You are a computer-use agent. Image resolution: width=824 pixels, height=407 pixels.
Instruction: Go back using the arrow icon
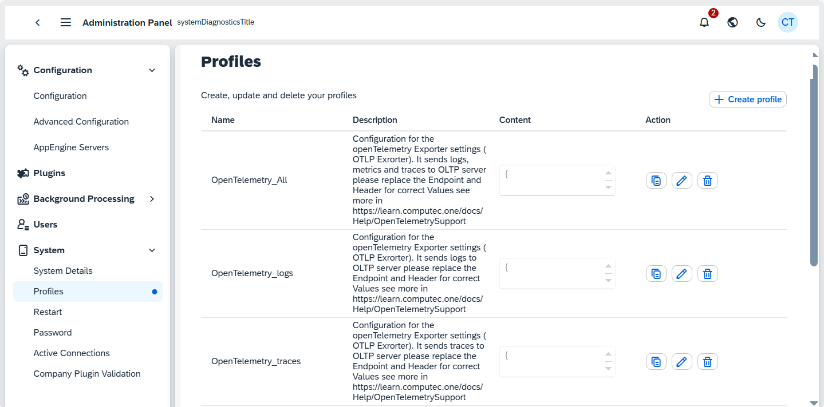tap(37, 22)
